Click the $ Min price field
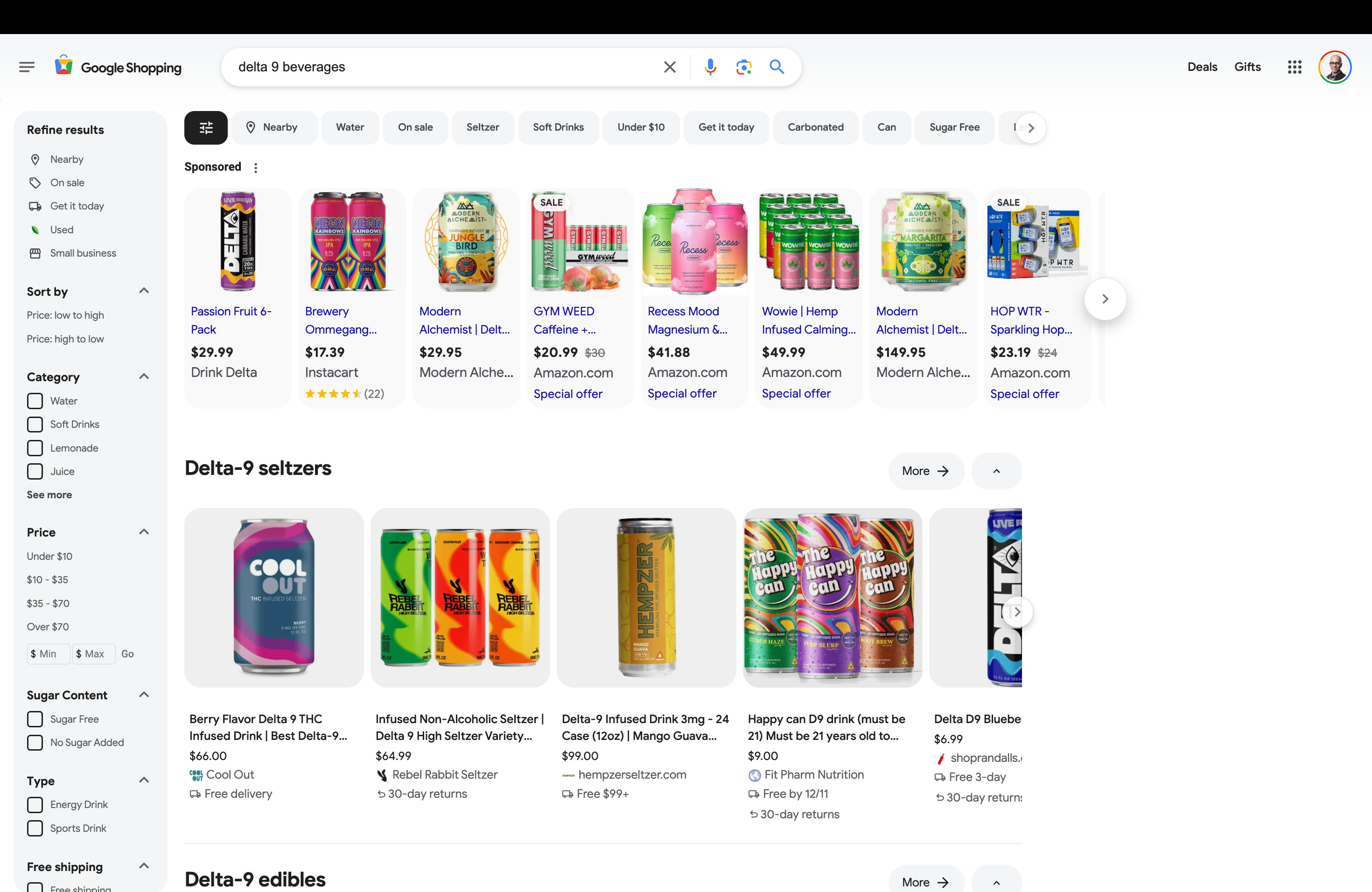Image resolution: width=1372 pixels, height=892 pixels. (x=49, y=654)
